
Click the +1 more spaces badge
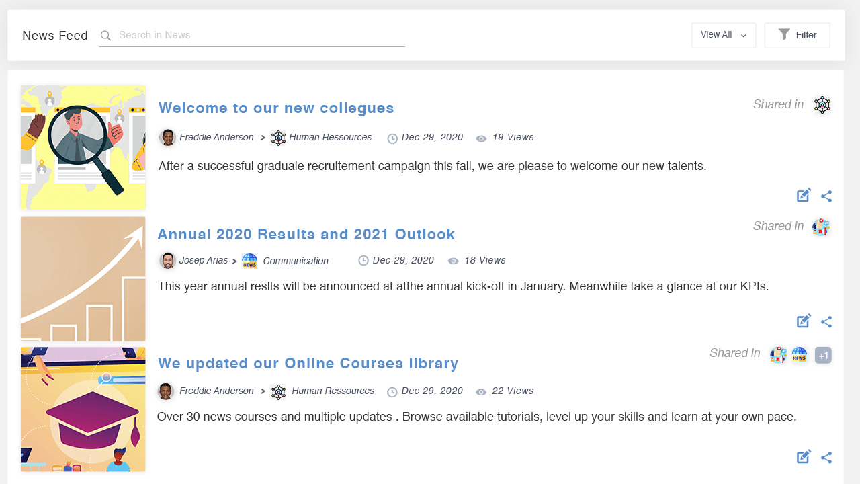click(823, 355)
